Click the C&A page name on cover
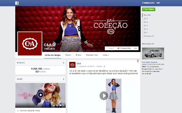The width and height of the screenshot is (182, 113). pyautogui.click(x=48, y=45)
